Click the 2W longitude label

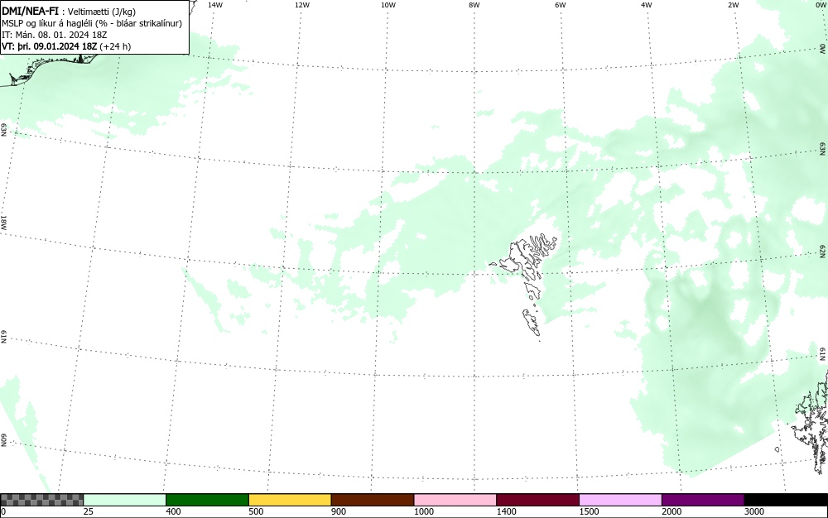[x=733, y=5]
